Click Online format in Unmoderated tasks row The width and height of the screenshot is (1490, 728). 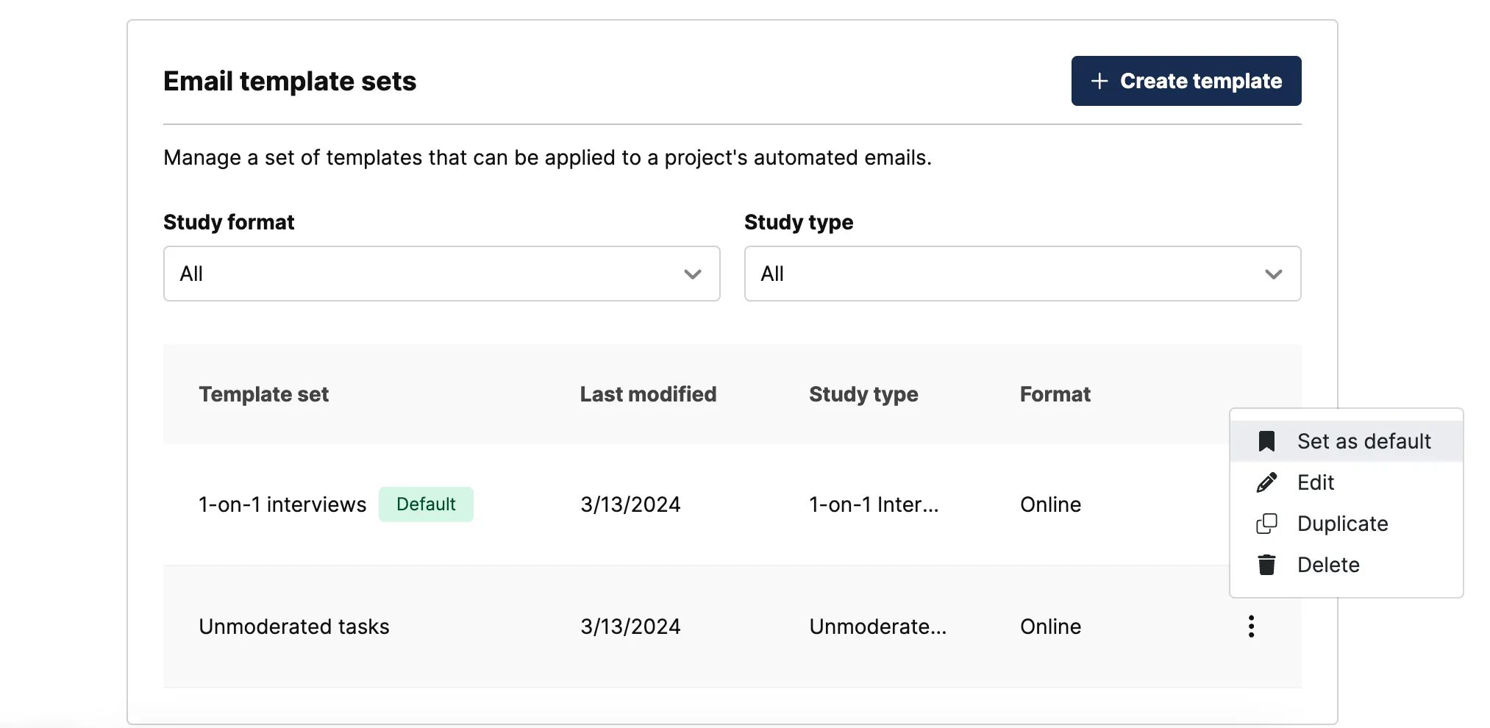(1050, 627)
